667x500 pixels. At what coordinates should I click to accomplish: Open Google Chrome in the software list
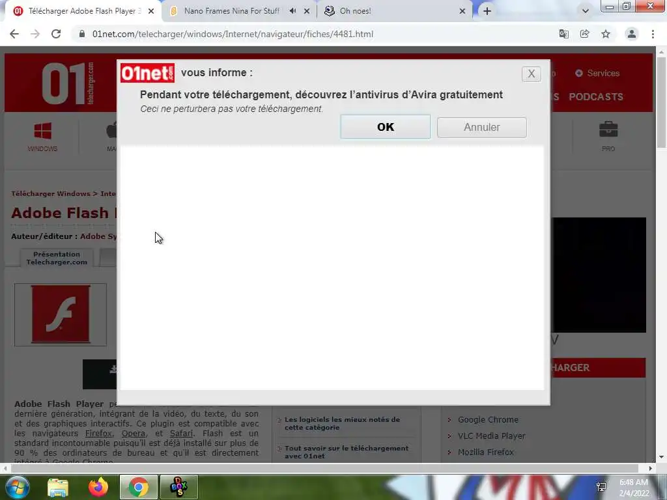(488, 420)
